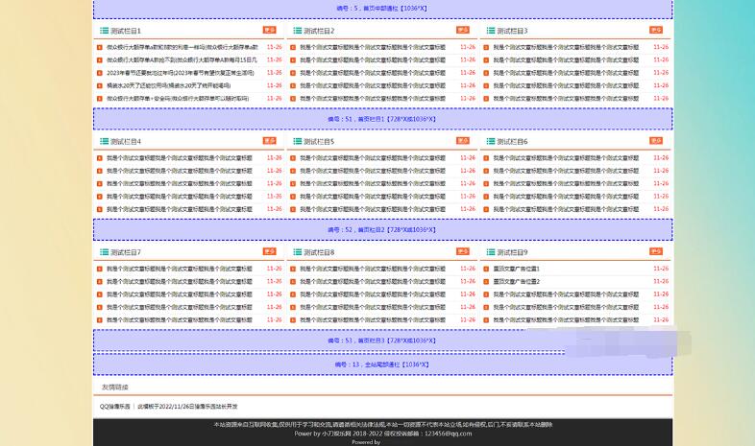Click the list icon beside 测试栏目3
755x446 pixels.
click(491, 31)
